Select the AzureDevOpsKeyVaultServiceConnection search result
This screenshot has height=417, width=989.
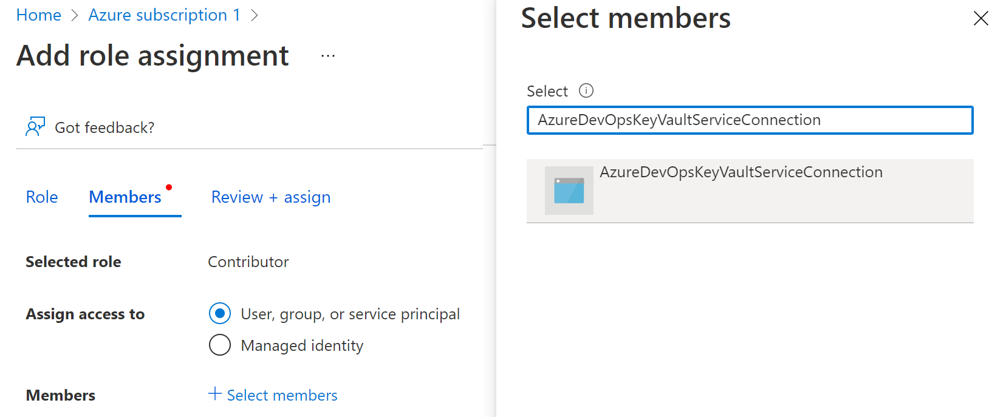click(750, 191)
